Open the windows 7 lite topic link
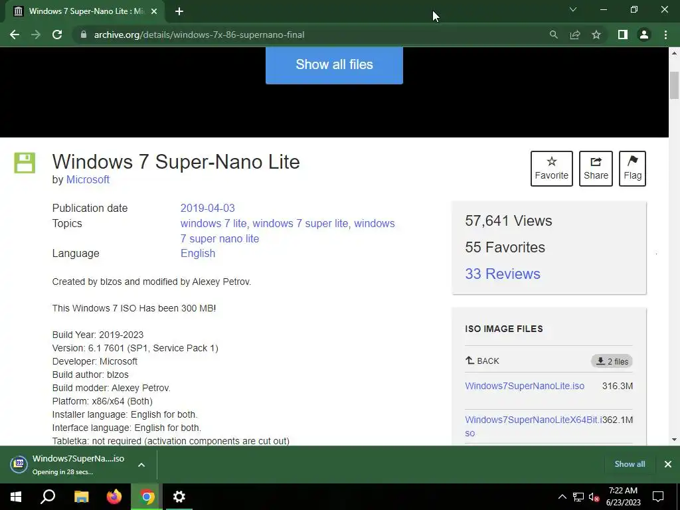This screenshot has height=510, width=680. (x=213, y=223)
